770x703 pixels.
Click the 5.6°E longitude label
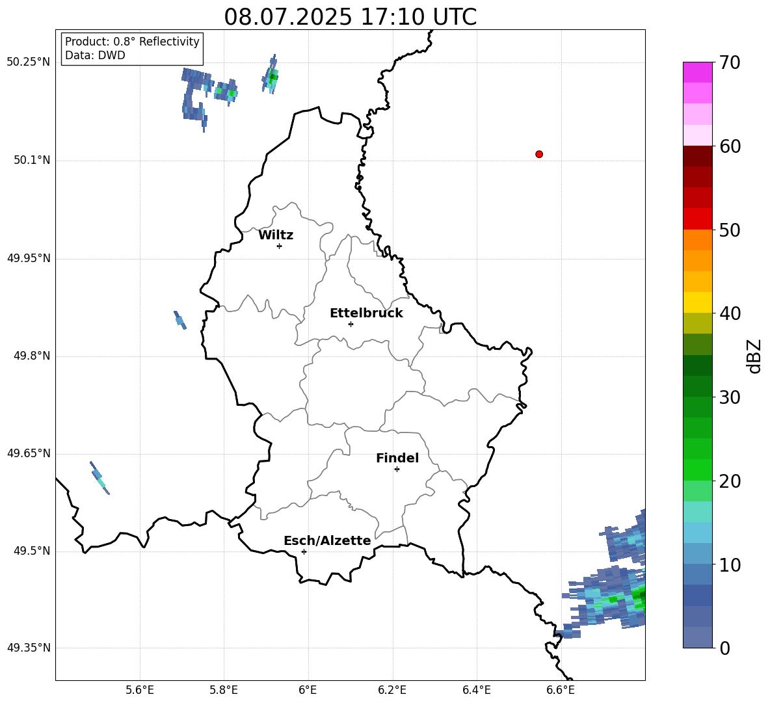pyautogui.click(x=140, y=690)
